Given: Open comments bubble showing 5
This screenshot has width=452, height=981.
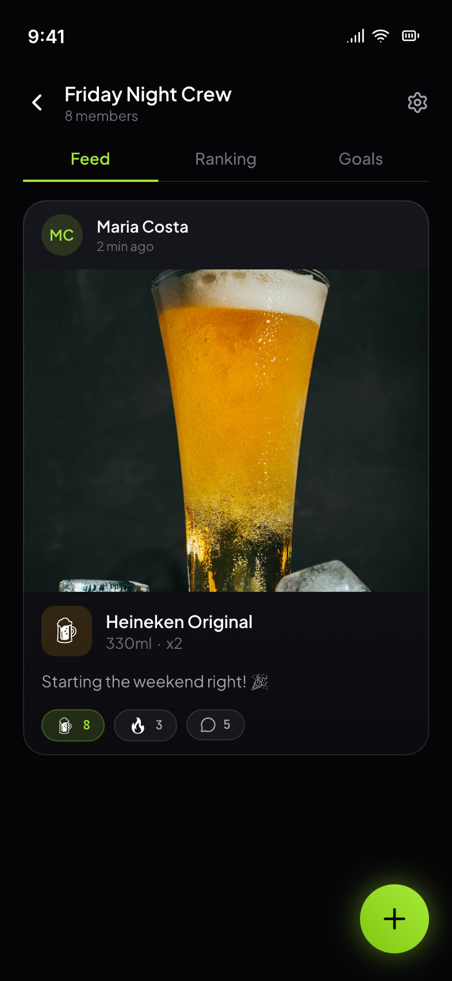Looking at the screenshot, I should click(x=216, y=725).
